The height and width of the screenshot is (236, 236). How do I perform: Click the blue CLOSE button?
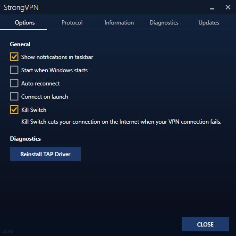coord(205,224)
